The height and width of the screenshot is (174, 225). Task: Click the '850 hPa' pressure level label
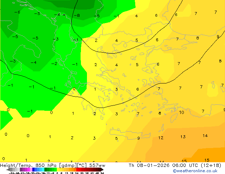tap(46, 165)
